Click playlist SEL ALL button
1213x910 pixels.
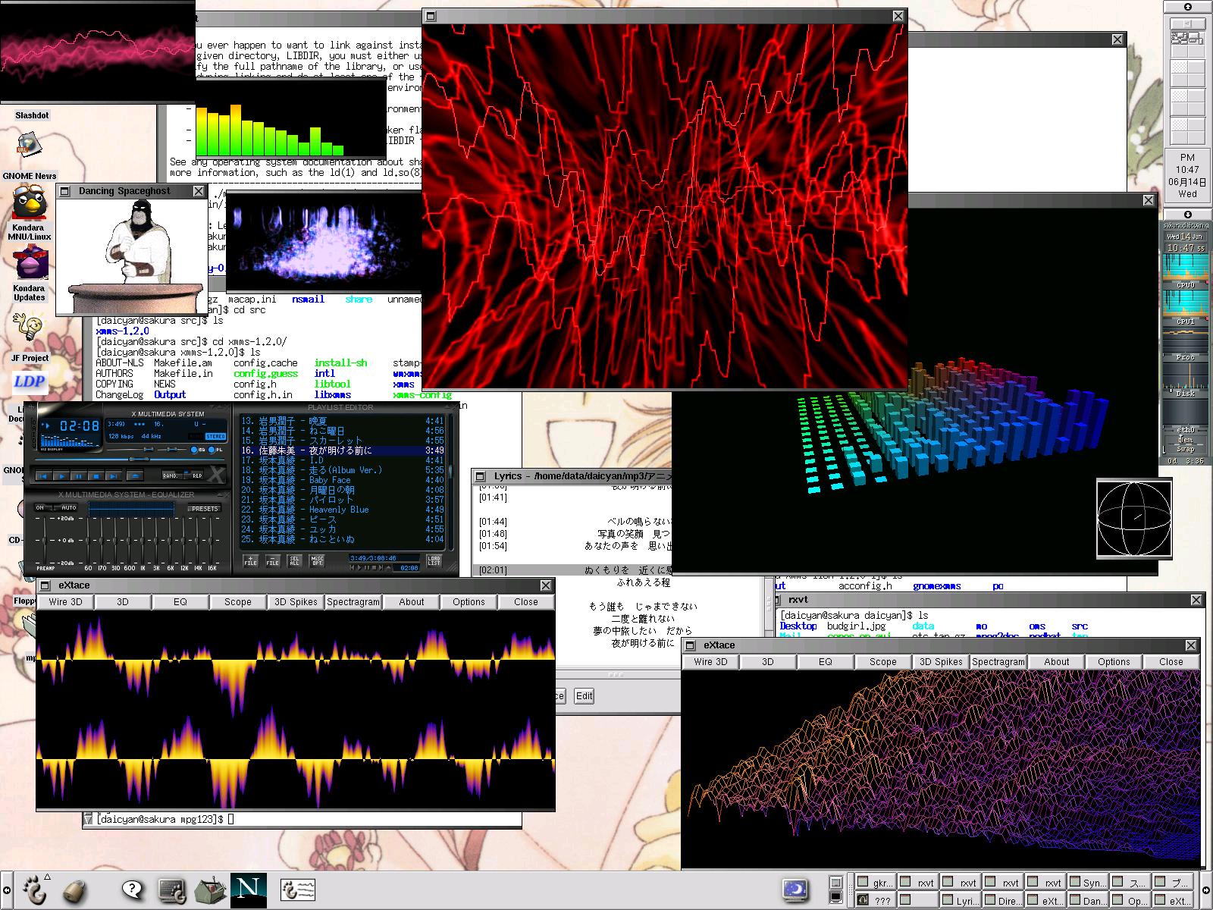point(295,560)
